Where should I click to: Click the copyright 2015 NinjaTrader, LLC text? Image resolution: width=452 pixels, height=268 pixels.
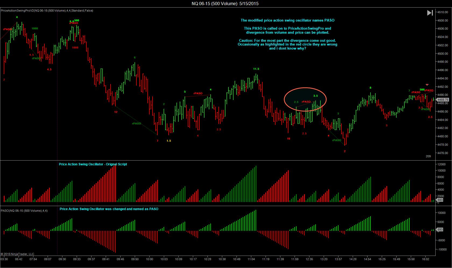(x=17, y=254)
